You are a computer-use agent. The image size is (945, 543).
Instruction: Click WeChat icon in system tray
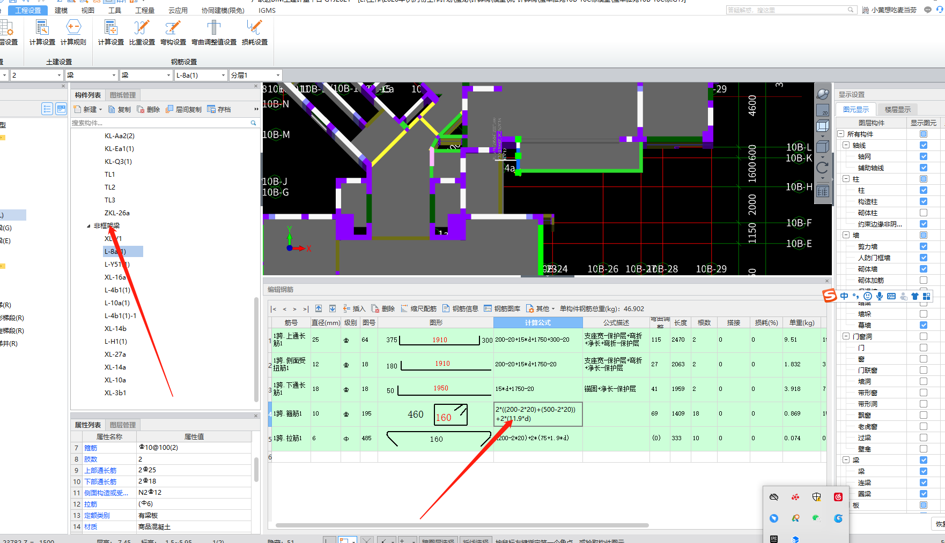[816, 518]
